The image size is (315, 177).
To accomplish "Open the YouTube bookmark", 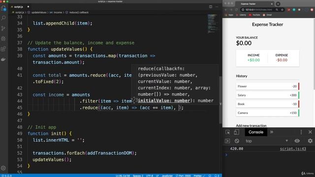I will pyautogui.click(x=254, y=15).
